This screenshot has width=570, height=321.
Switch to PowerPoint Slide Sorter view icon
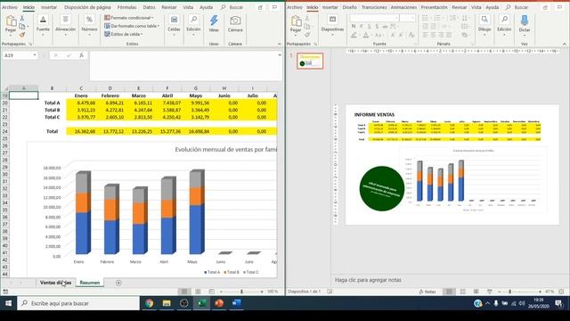pyautogui.click(x=463, y=292)
